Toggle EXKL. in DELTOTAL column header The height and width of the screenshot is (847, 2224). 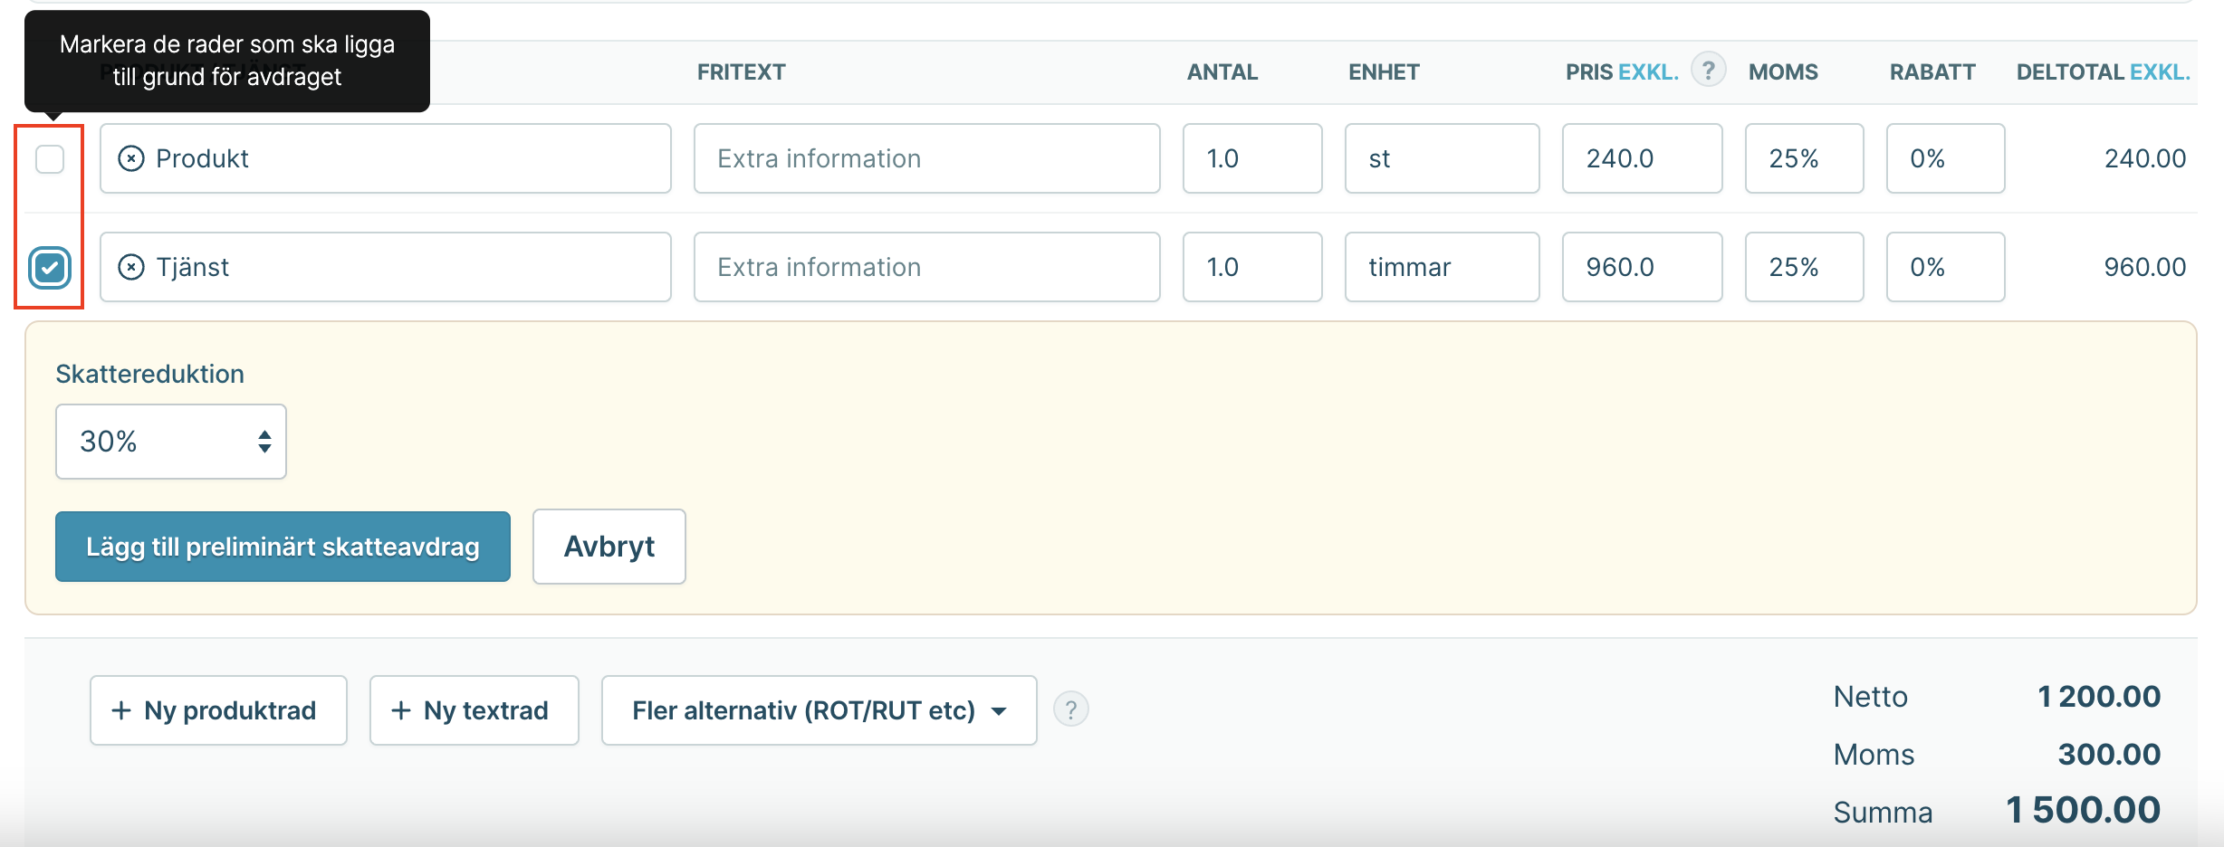point(2160,71)
